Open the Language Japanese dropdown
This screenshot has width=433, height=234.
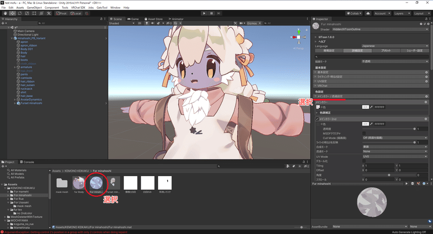(x=395, y=46)
